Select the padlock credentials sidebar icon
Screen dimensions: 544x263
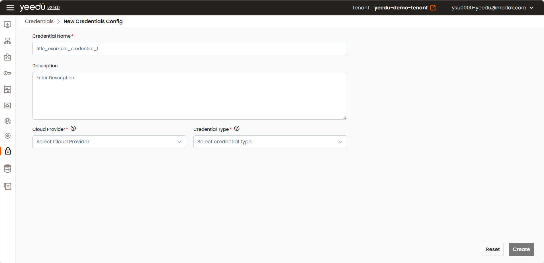click(8, 151)
